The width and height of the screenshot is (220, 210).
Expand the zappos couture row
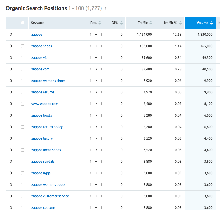[x=11, y=207]
